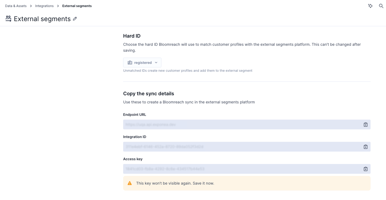
Task: Click the External segments page title
Action: [x=42, y=19]
